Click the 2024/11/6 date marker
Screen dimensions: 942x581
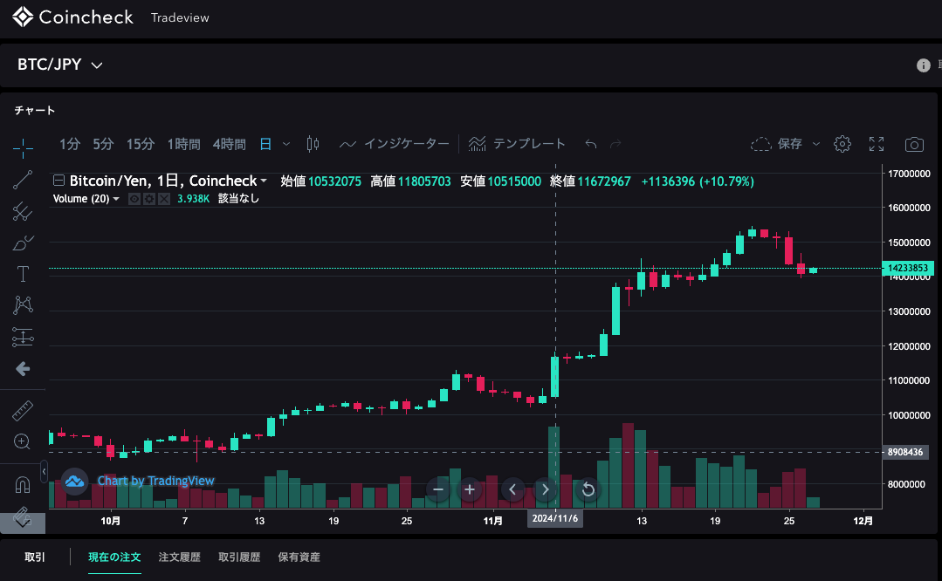click(x=555, y=518)
